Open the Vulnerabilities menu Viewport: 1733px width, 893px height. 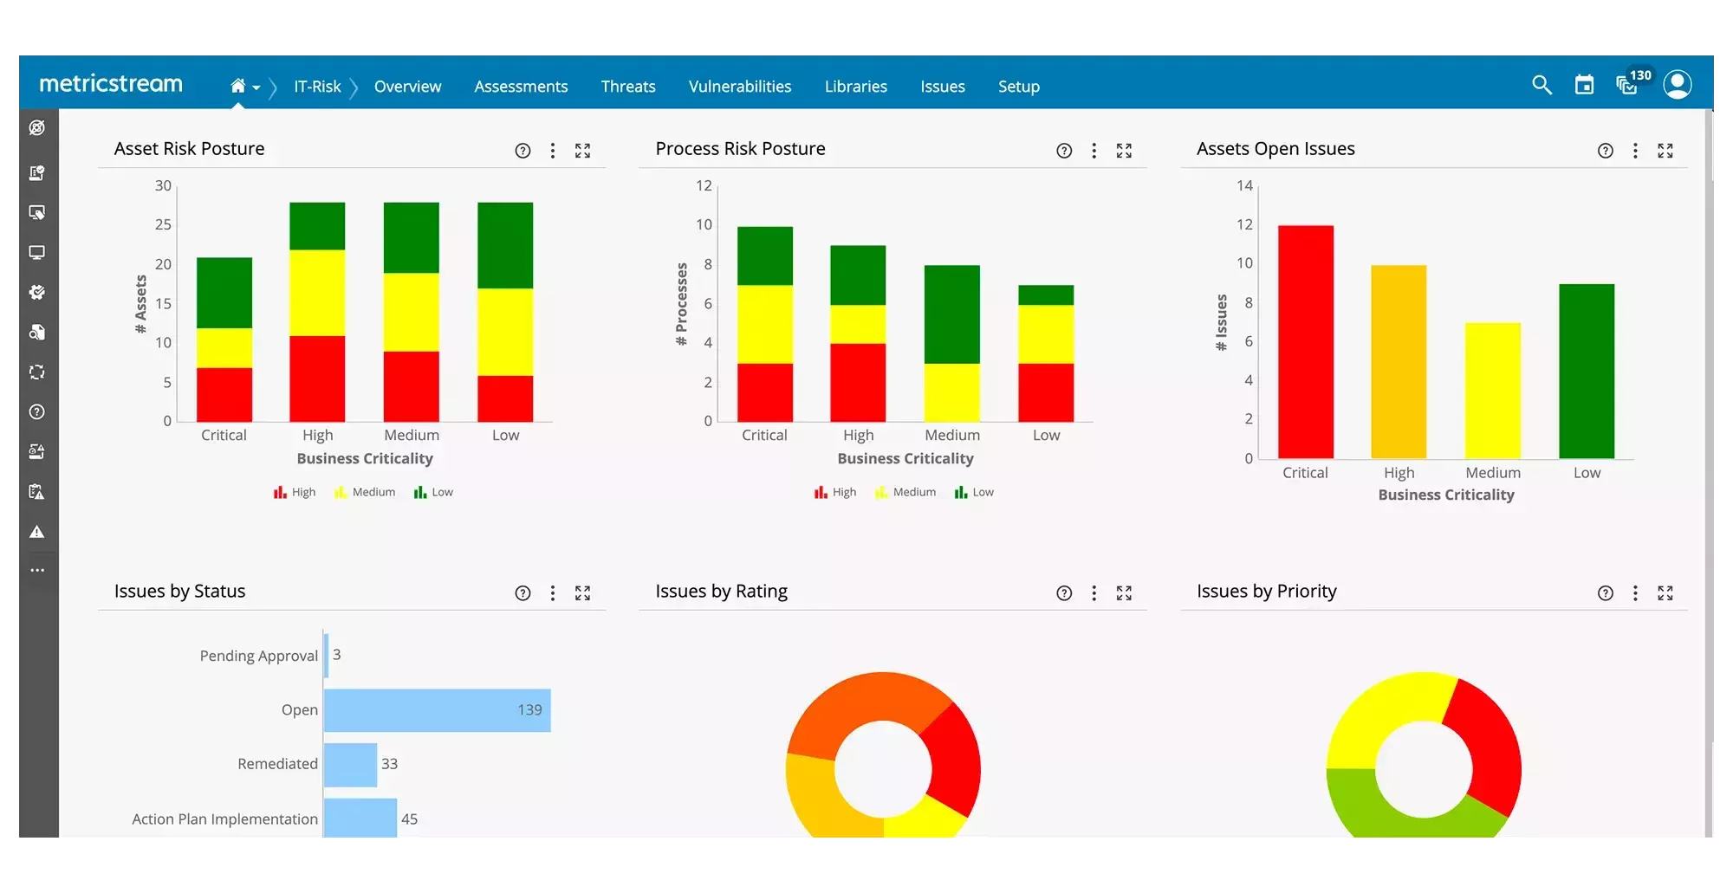(x=740, y=87)
